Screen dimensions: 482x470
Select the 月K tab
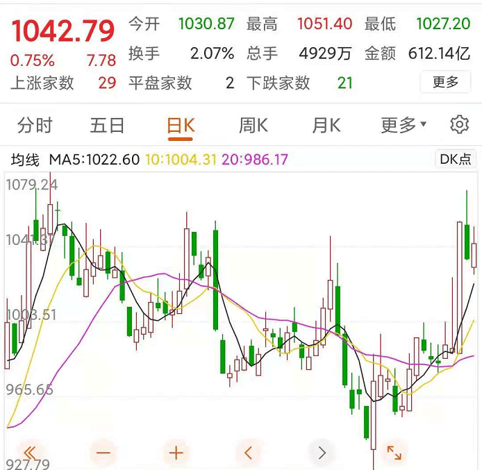pyautogui.click(x=326, y=126)
